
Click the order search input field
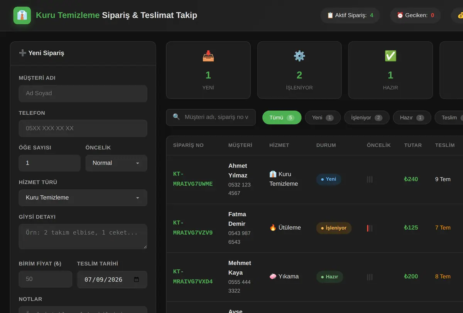pos(211,117)
